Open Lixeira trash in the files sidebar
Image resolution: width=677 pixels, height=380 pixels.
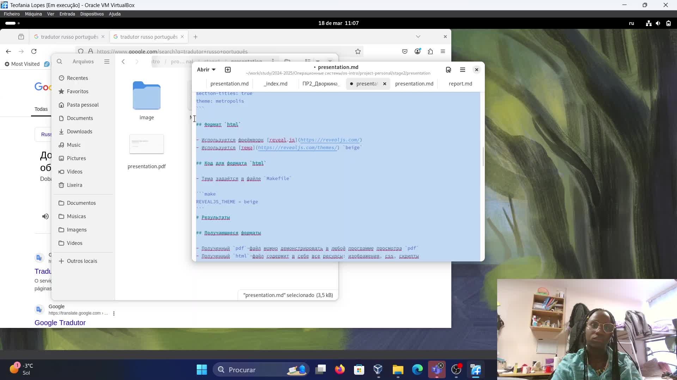pos(83,185)
